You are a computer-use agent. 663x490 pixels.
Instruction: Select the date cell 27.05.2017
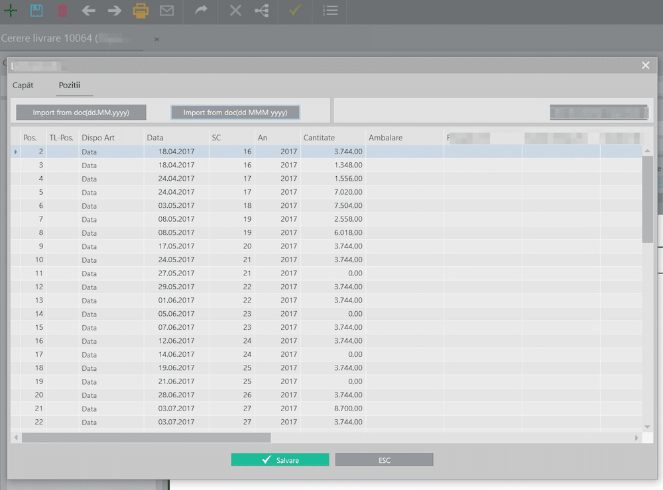click(x=177, y=273)
